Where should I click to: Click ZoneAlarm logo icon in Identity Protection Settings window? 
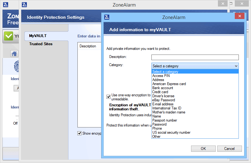24,5
